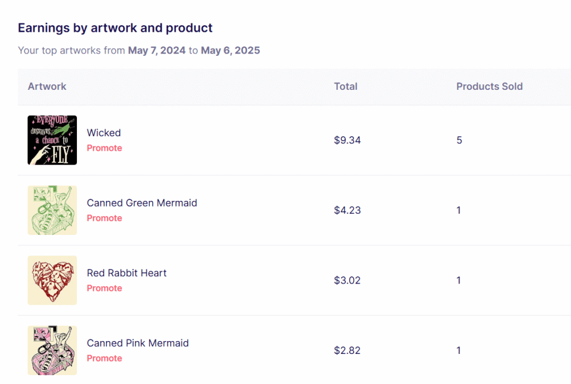Open the Wicked artwork thumbnail
This screenshot has width=571, height=384.
point(52,140)
